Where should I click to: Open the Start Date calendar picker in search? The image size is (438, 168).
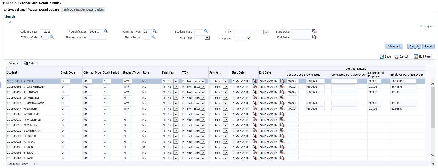pyautogui.click(x=314, y=31)
